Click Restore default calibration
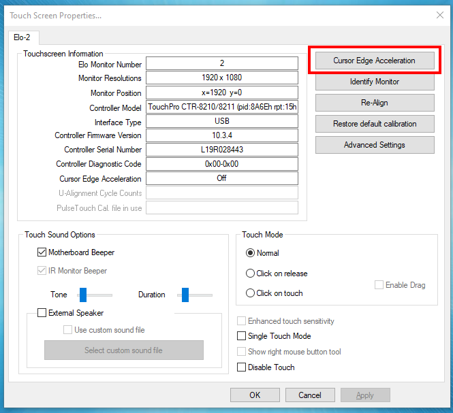Viewport: 453px width, 413px height. (375, 124)
